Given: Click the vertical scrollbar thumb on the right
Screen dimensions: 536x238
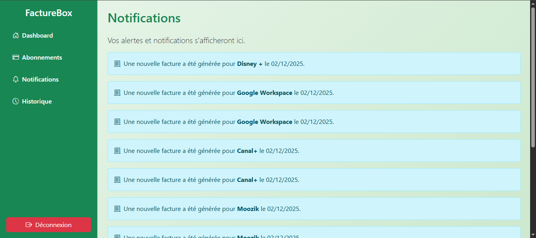Looking at the screenshot, I should tap(533, 78).
